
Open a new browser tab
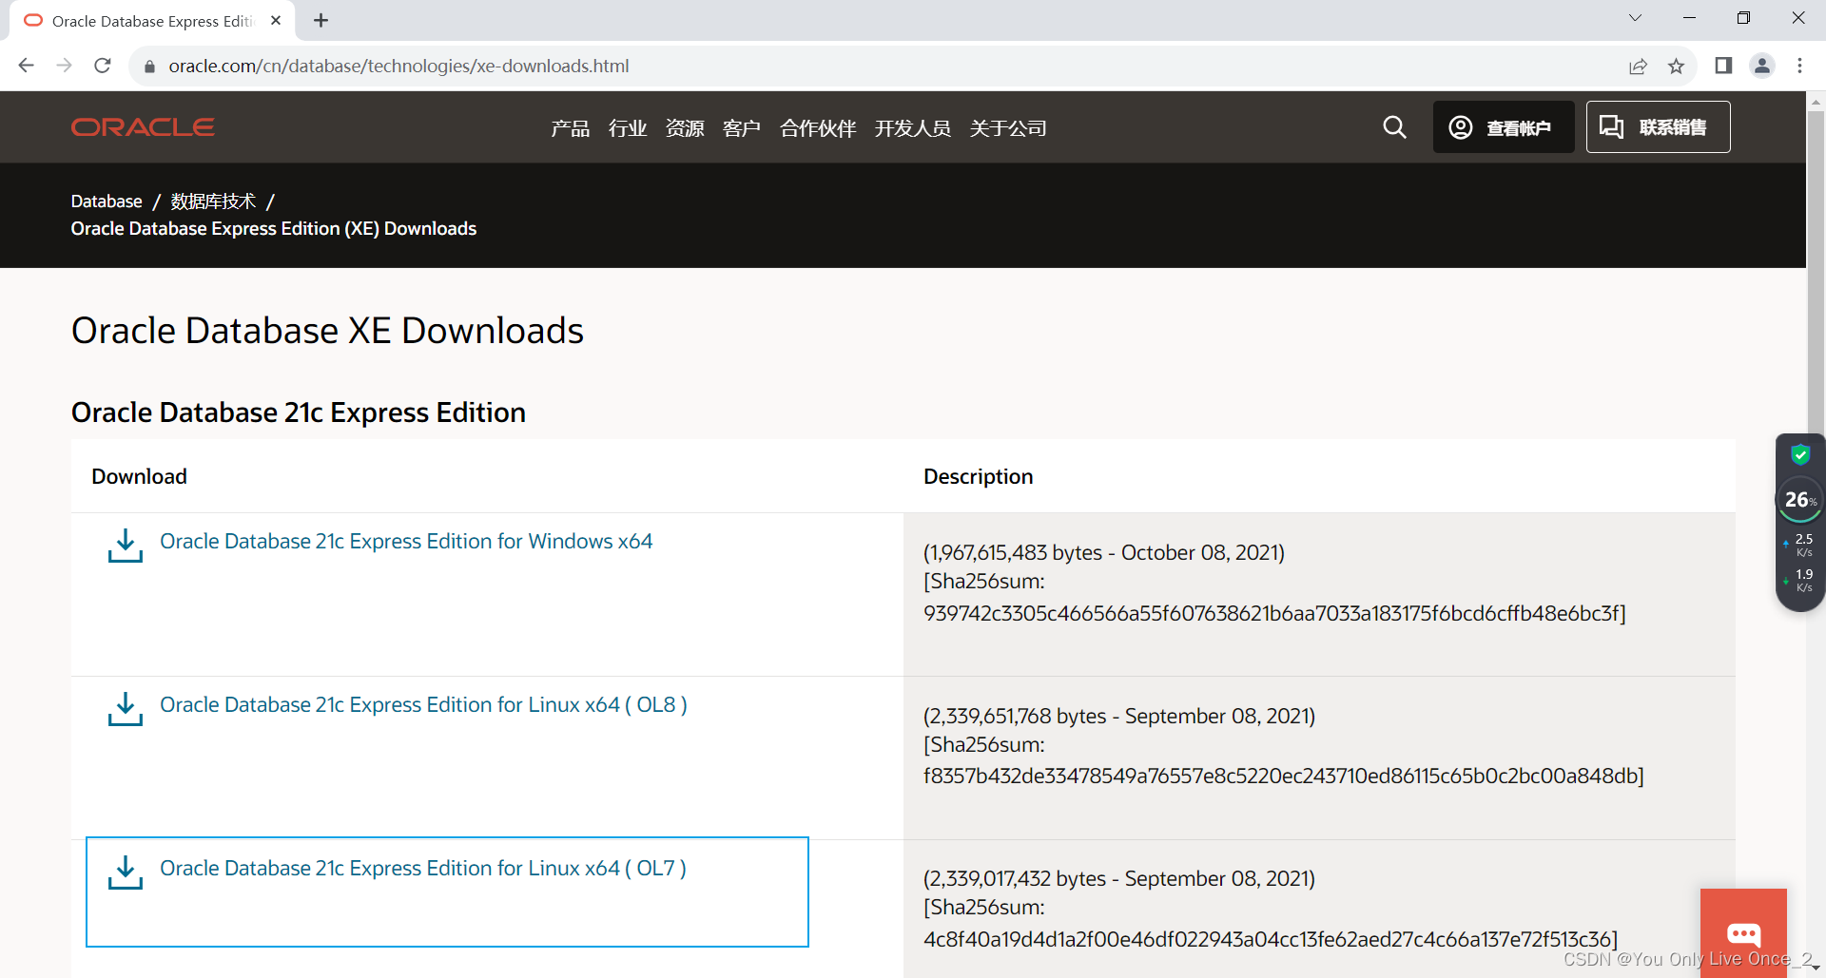pyautogui.click(x=321, y=20)
